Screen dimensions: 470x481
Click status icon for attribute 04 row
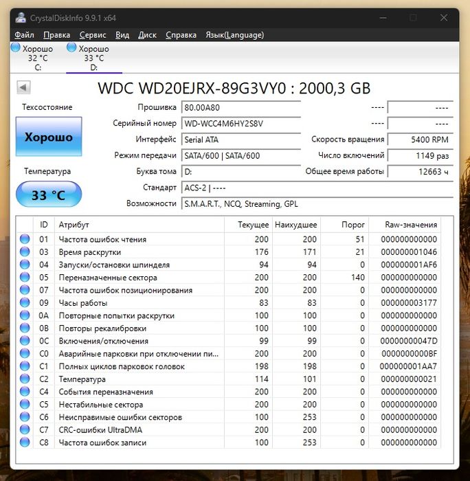pyautogui.click(x=25, y=265)
